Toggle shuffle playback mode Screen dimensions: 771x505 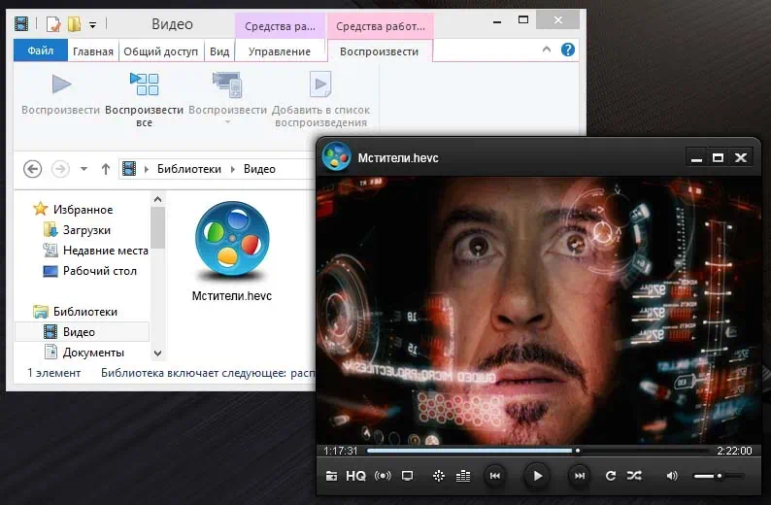tap(634, 476)
